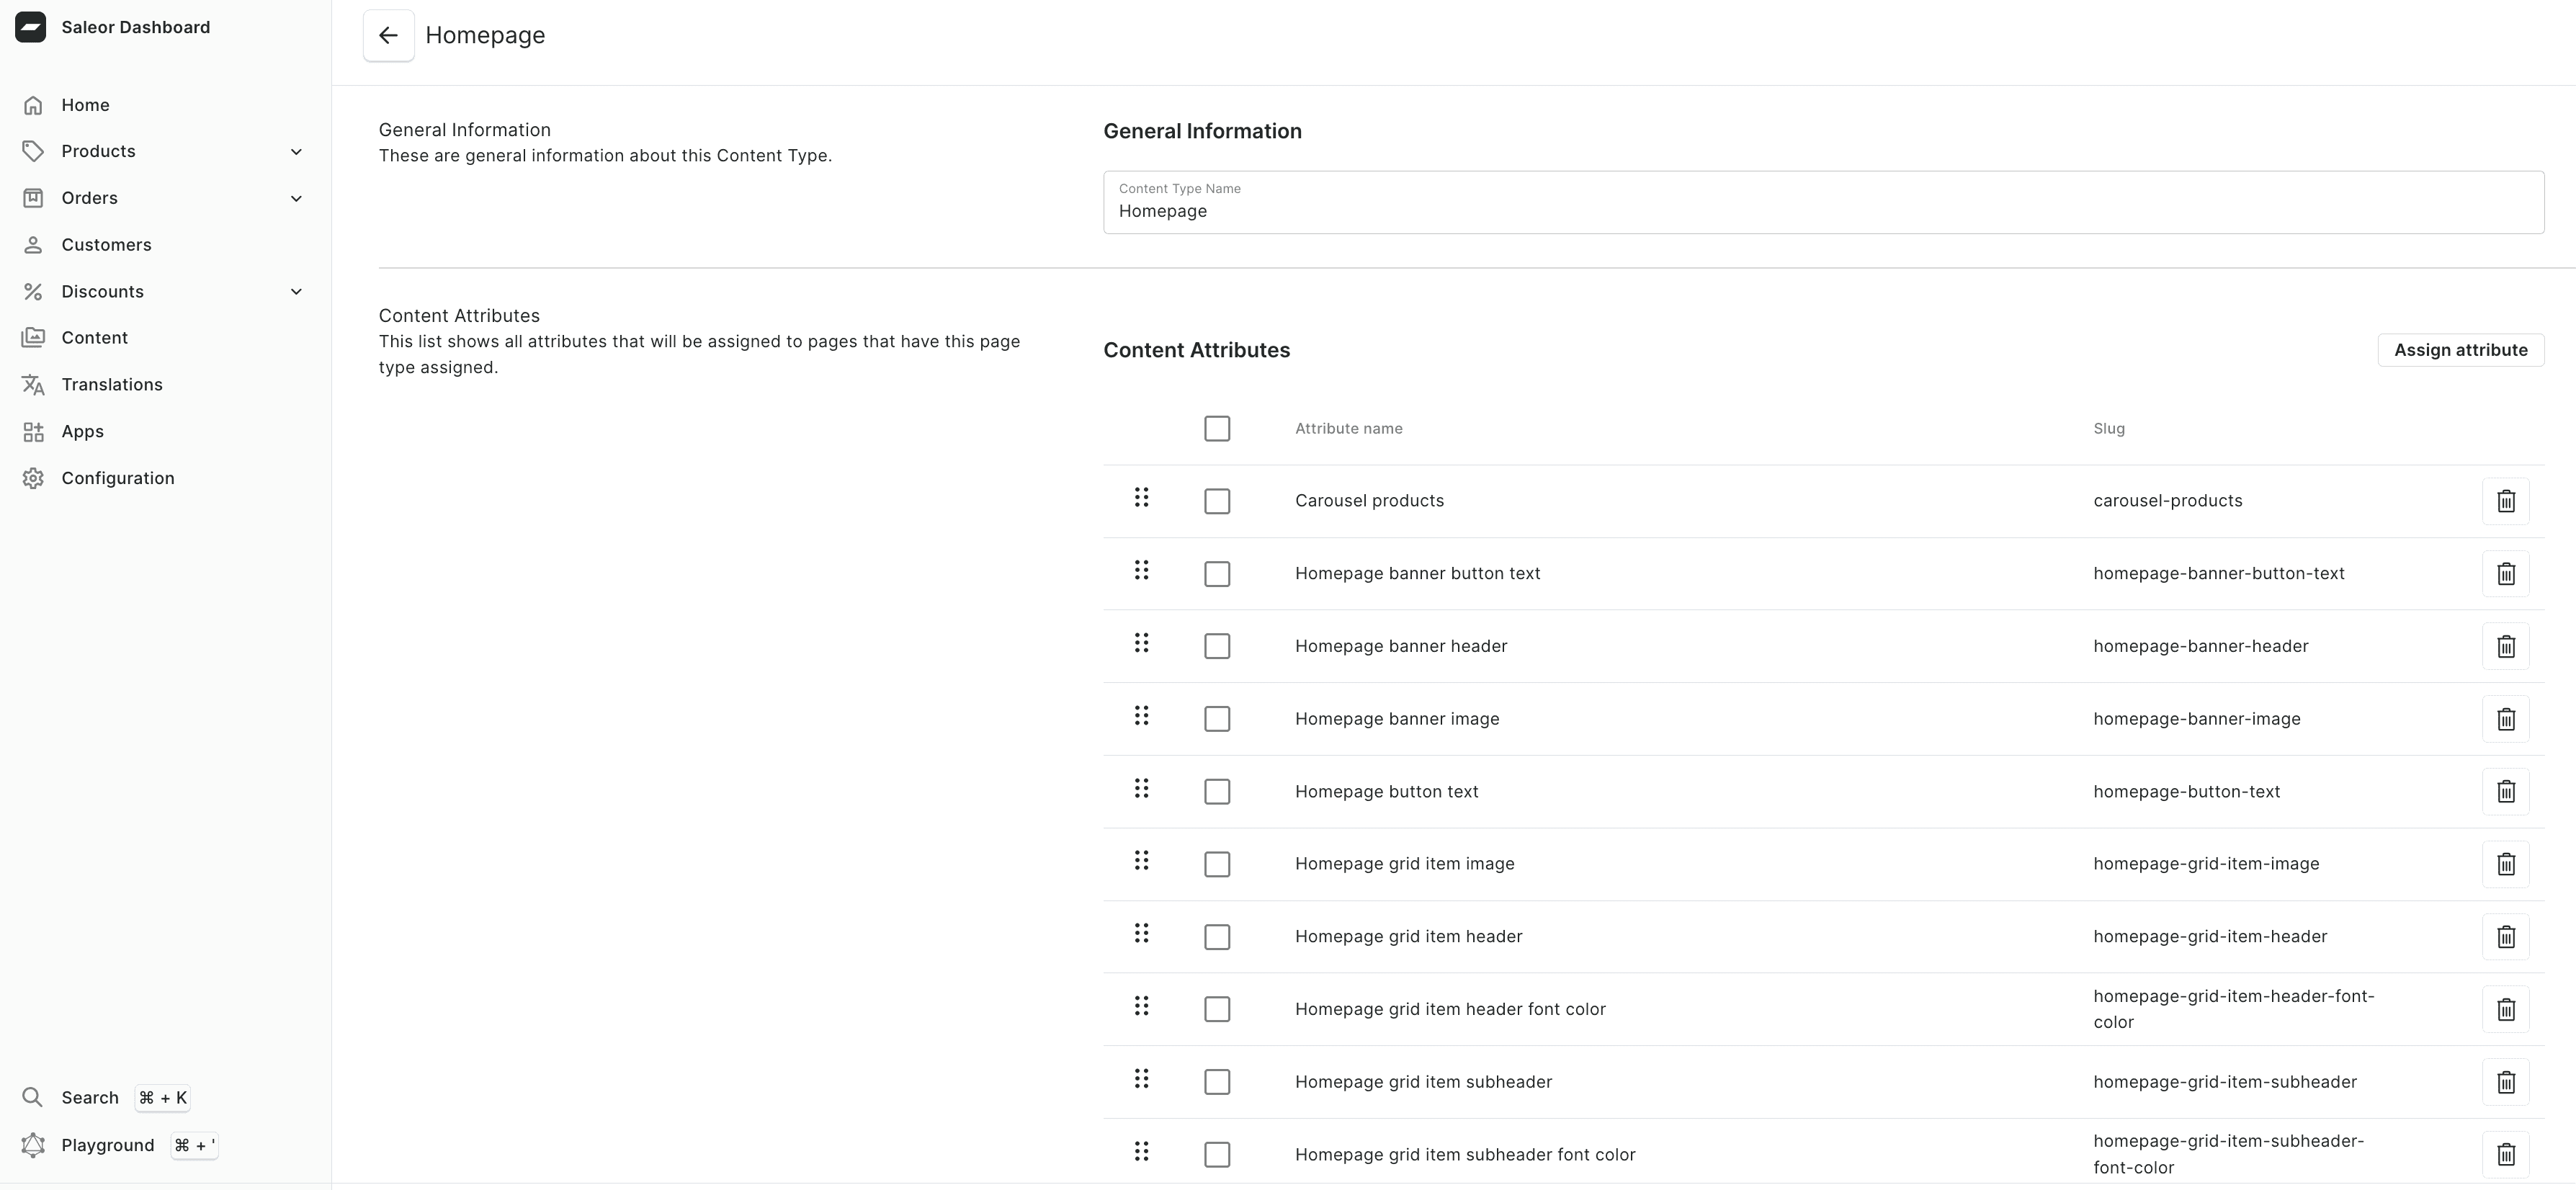Click drag handle for Homepage banner button text

coord(1141,570)
